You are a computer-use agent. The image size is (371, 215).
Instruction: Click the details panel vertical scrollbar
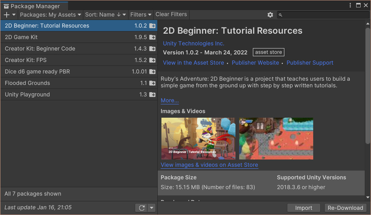[368, 85]
